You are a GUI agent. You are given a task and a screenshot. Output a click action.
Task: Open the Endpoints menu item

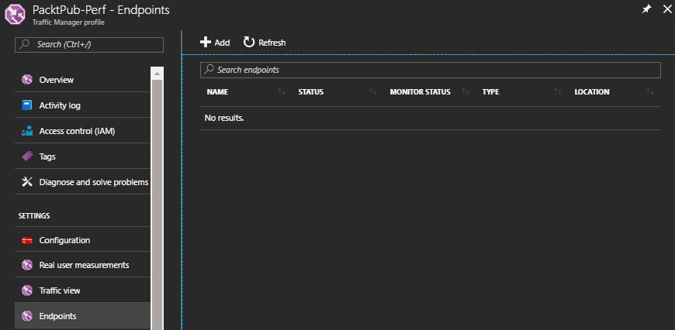[83, 316]
